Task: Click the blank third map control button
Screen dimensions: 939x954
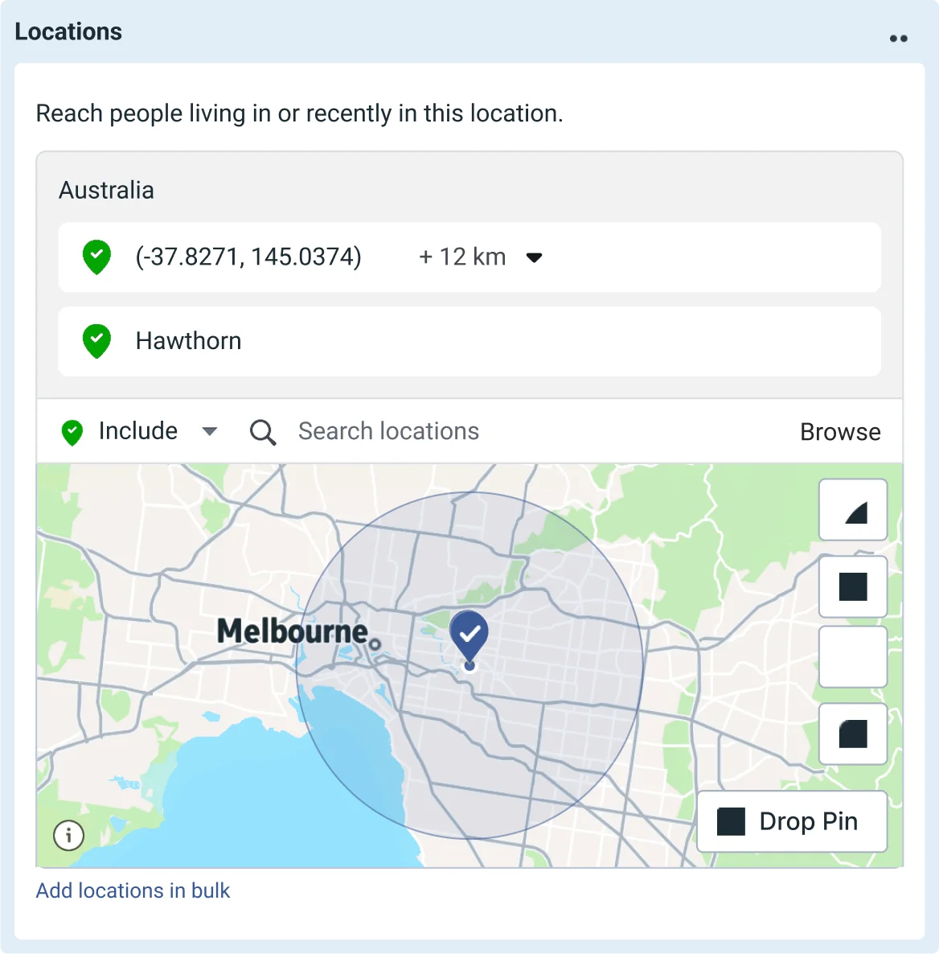Action: pyautogui.click(x=853, y=657)
